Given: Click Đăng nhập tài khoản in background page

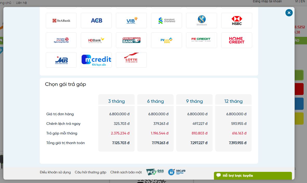Looking at the screenshot, I should click(267, 2).
